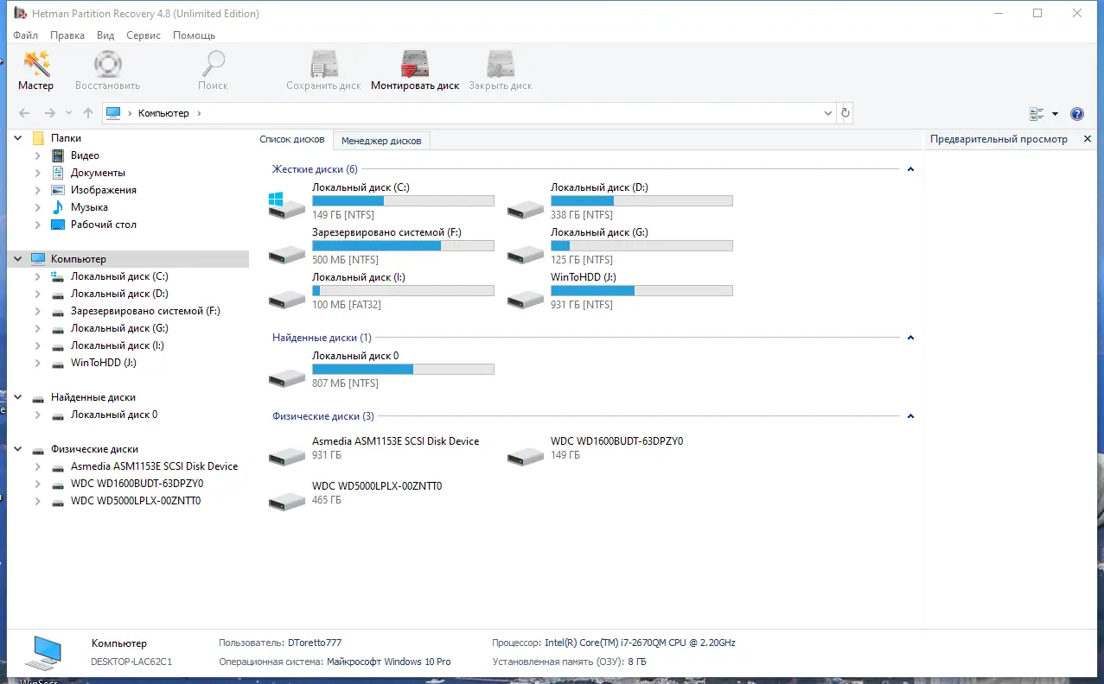1104x684 pixels.
Task: Refresh the disk list with the refresh icon
Action: (846, 112)
